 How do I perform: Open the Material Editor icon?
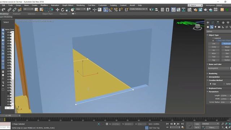[189, 10]
